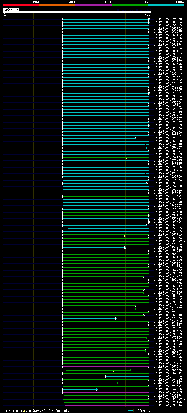Screen dimensions: 187x413
Task: Select the UniRef100_A7L5M4 label
Action: click(x=168, y=318)
